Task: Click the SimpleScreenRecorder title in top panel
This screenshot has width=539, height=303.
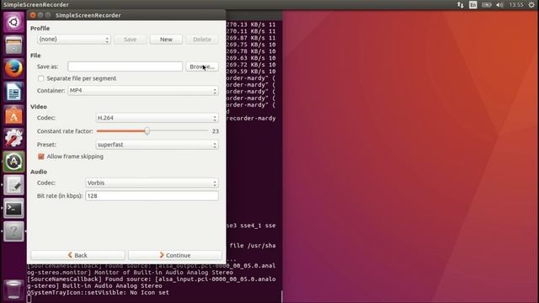Action: tap(36, 4)
